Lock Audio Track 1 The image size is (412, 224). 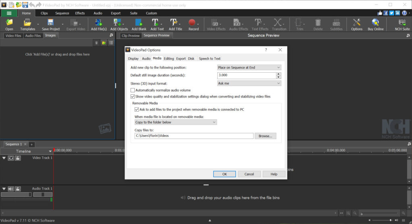18,189
